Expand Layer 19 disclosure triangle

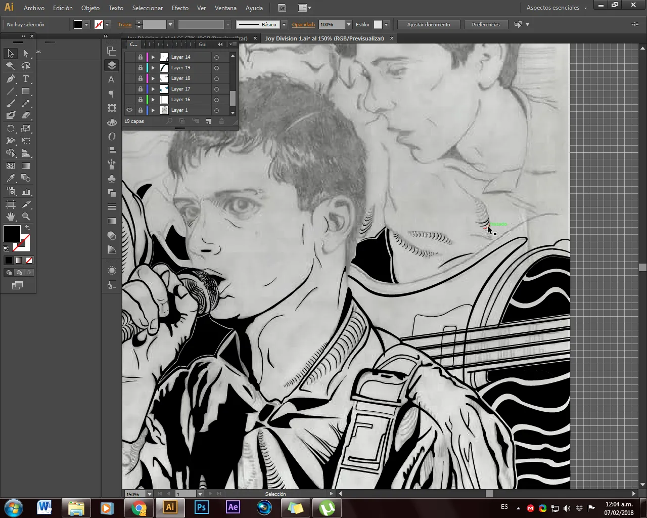(x=153, y=68)
